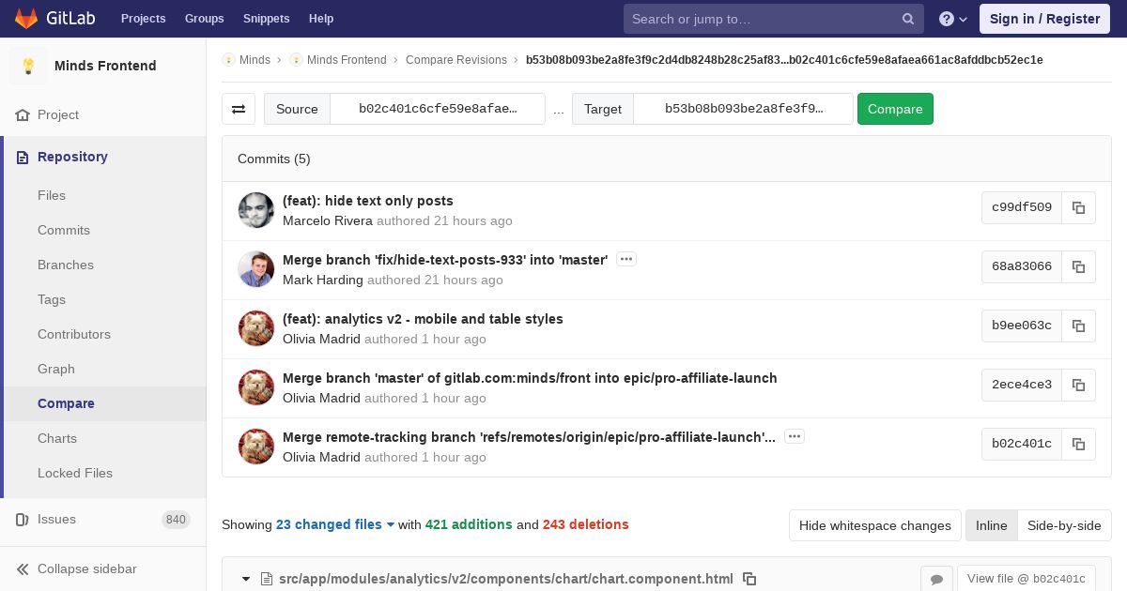Toggle comments for chart.component.html
This screenshot has height=591, width=1127.
pos(936,580)
